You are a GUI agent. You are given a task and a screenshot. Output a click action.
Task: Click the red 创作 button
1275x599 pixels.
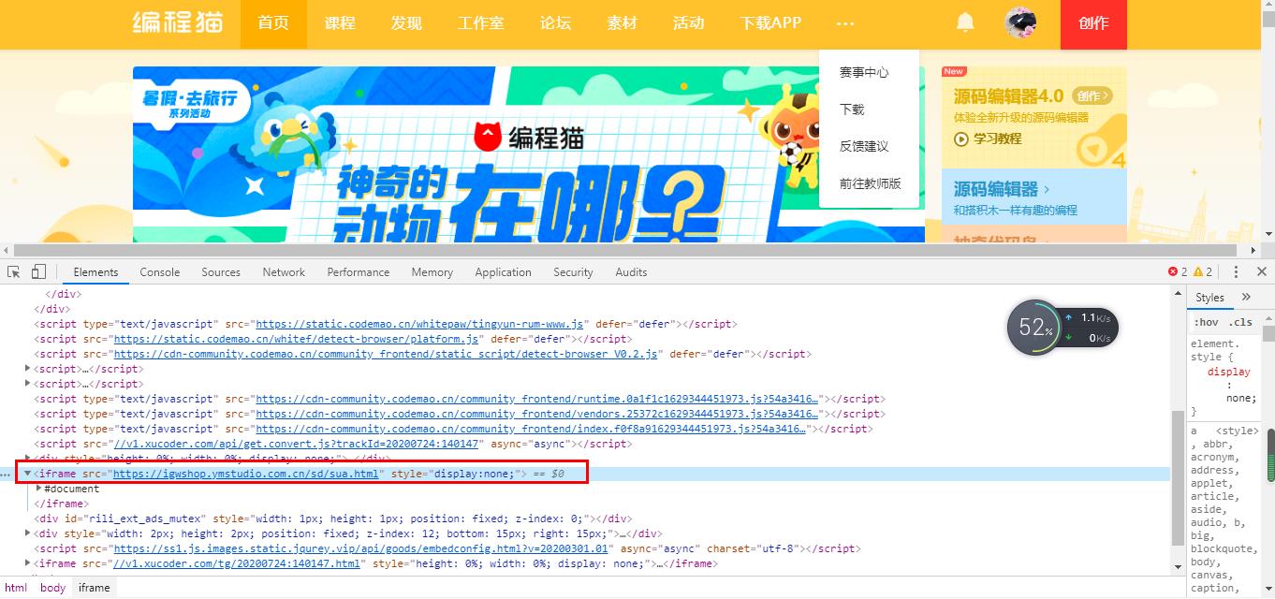pyautogui.click(x=1093, y=24)
